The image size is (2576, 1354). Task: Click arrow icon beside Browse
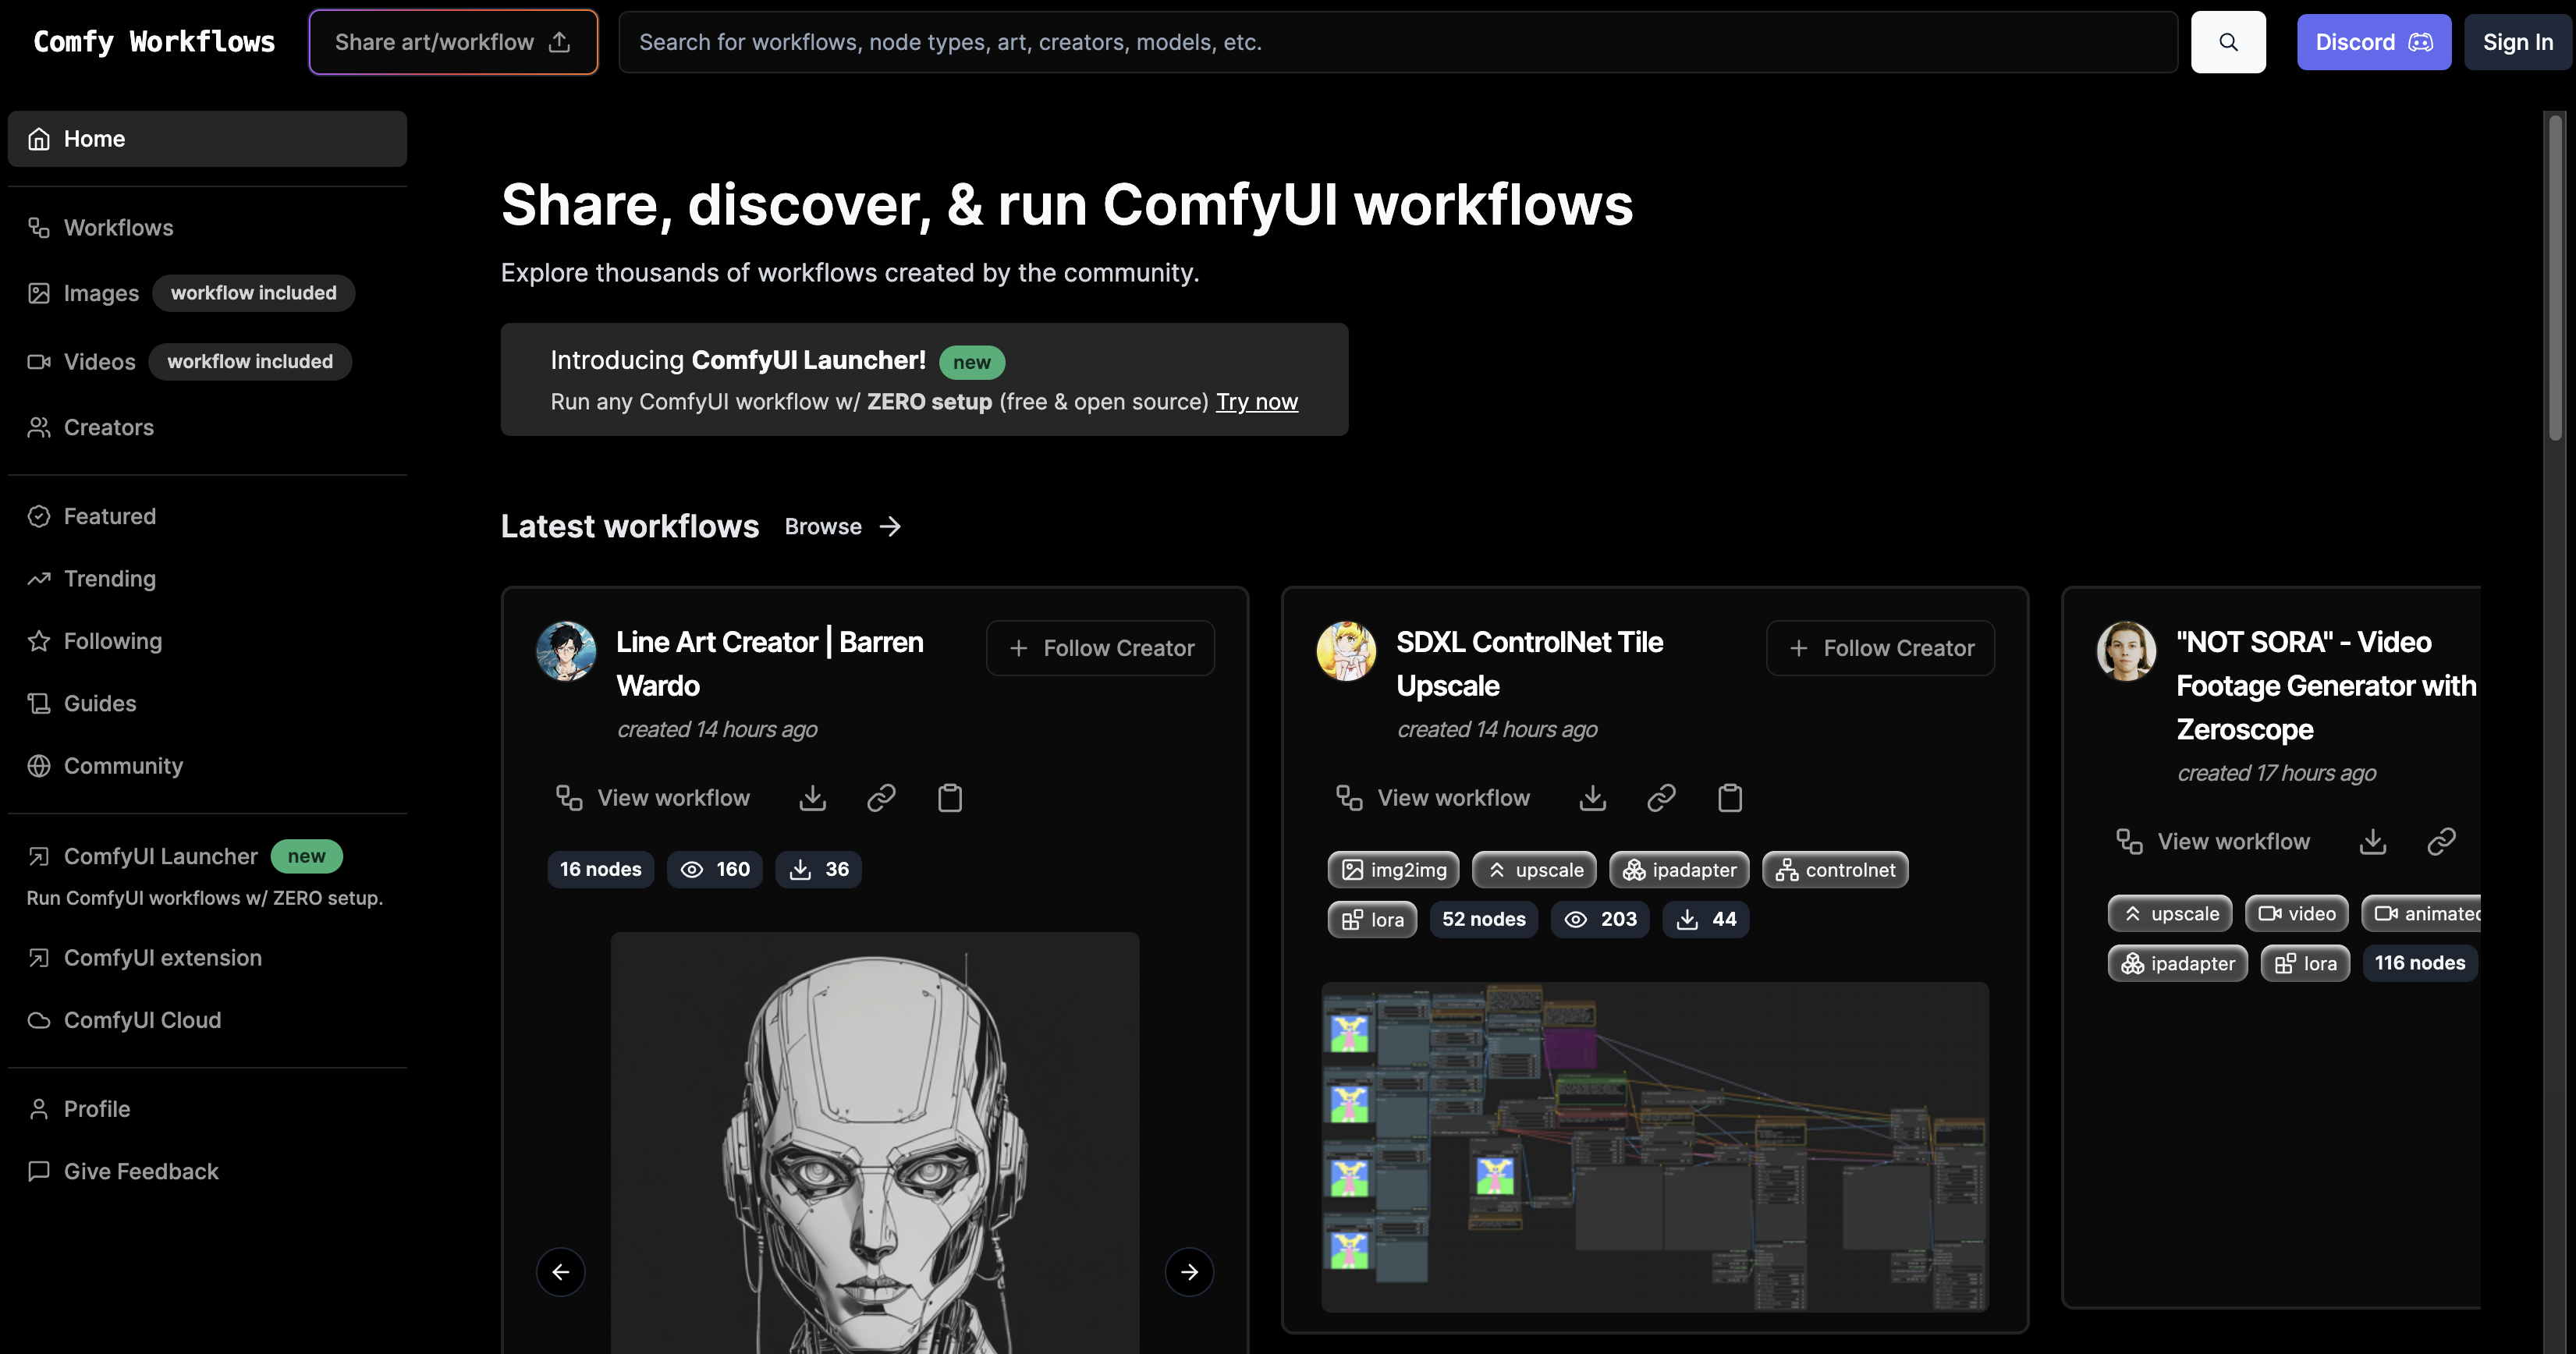point(890,527)
